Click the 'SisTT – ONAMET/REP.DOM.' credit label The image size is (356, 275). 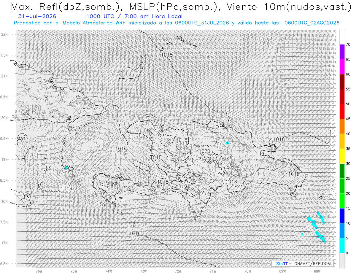[302, 263]
